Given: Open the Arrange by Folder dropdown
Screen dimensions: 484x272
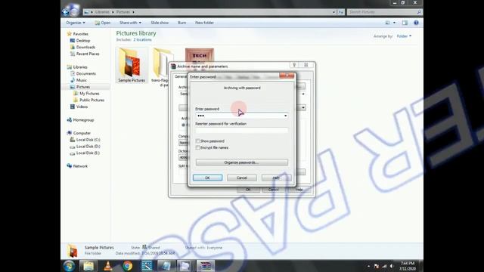Looking at the screenshot, I should [404, 36].
